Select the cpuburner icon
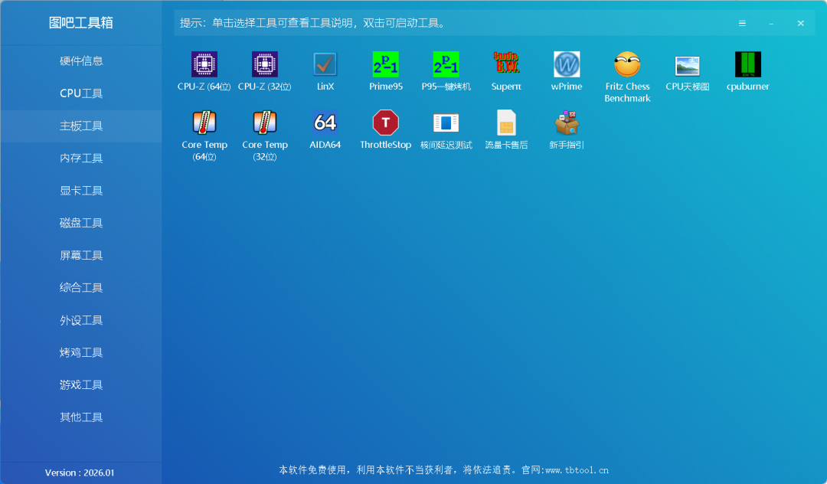Screen dimensions: 827x484 [748, 64]
